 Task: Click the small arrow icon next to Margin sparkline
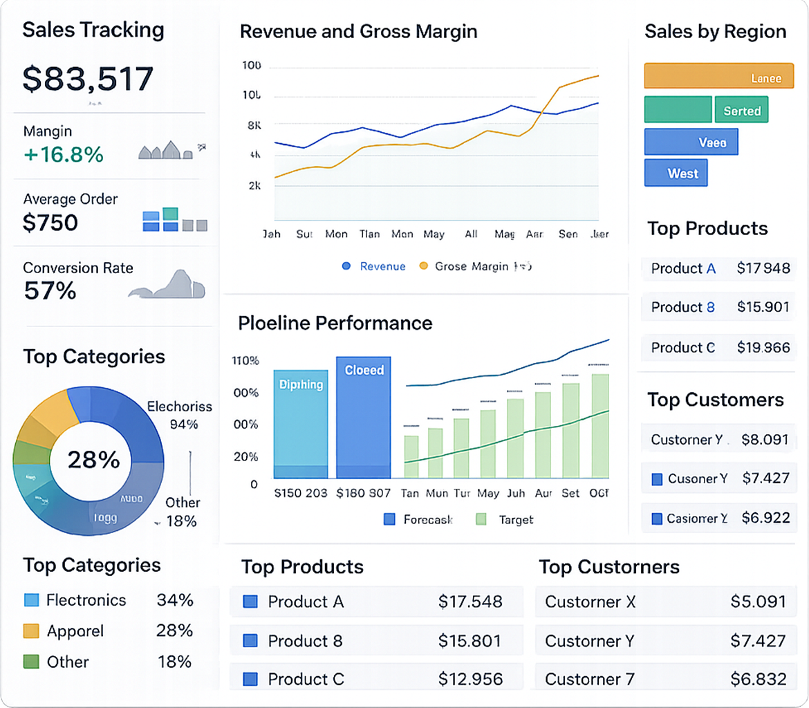(x=202, y=147)
